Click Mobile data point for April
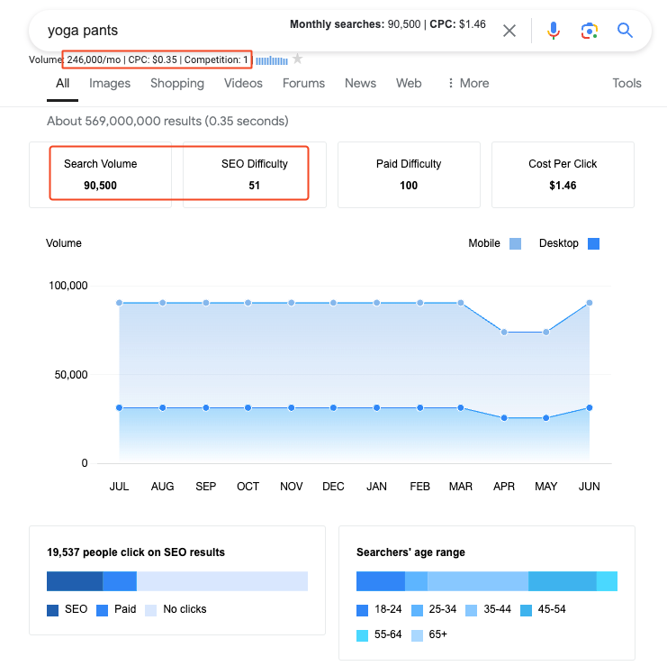 (x=504, y=333)
